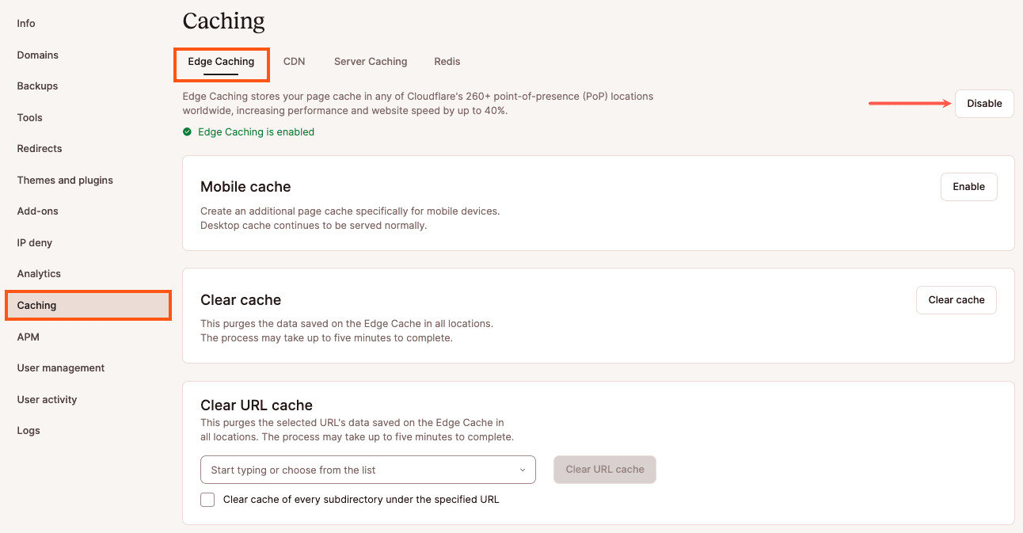Go to the APM section
Image resolution: width=1023 pixels, height=533 pixels.
pos(28,337)
